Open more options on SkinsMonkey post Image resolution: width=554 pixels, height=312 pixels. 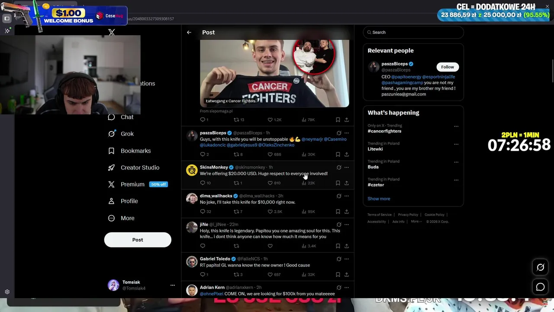pos(347,167)
